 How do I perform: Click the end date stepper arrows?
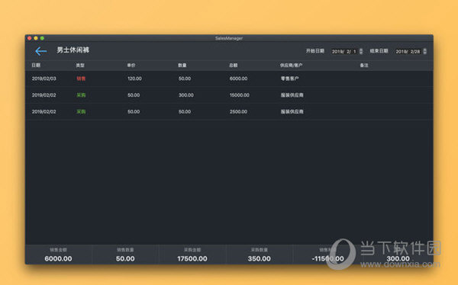coord(424,51)
